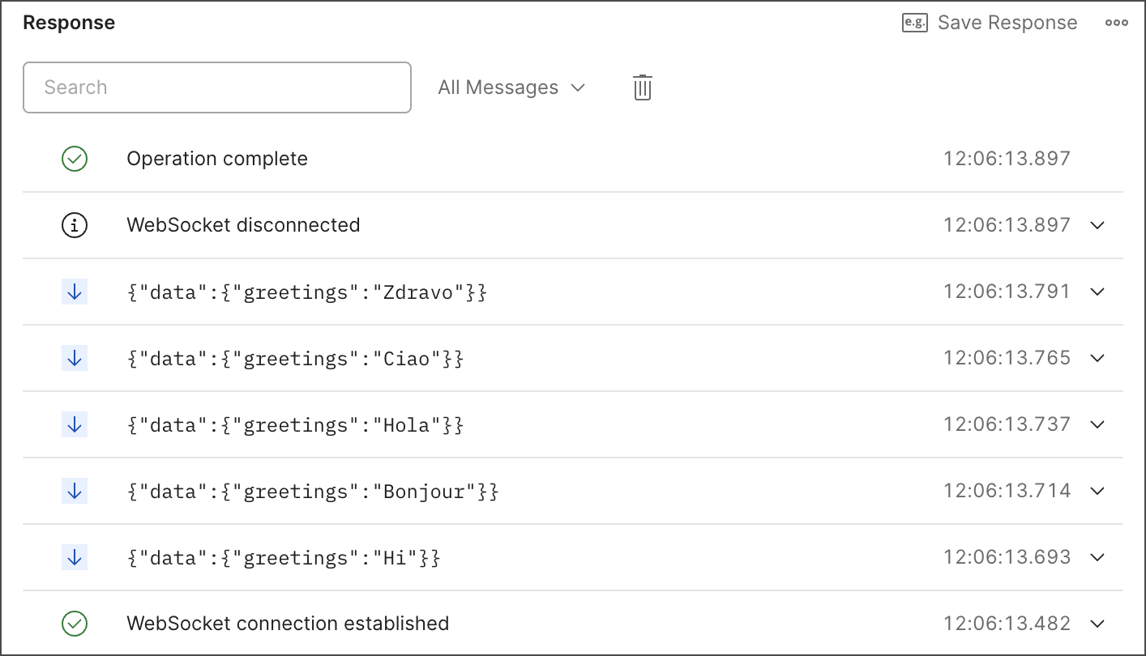Click incoming arrow icon for Ciao message
Image resolution: width=1146 pixels, height=656 pixels.
click(75, 358)
